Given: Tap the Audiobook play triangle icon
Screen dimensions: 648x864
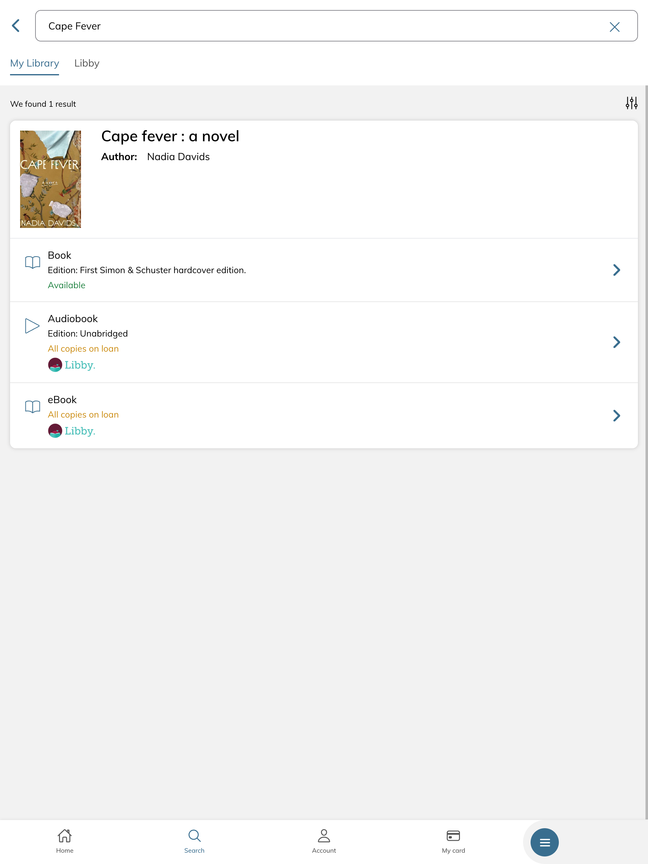Looking at the screenshot, I should pyautogui.click(x=32, y=326).
